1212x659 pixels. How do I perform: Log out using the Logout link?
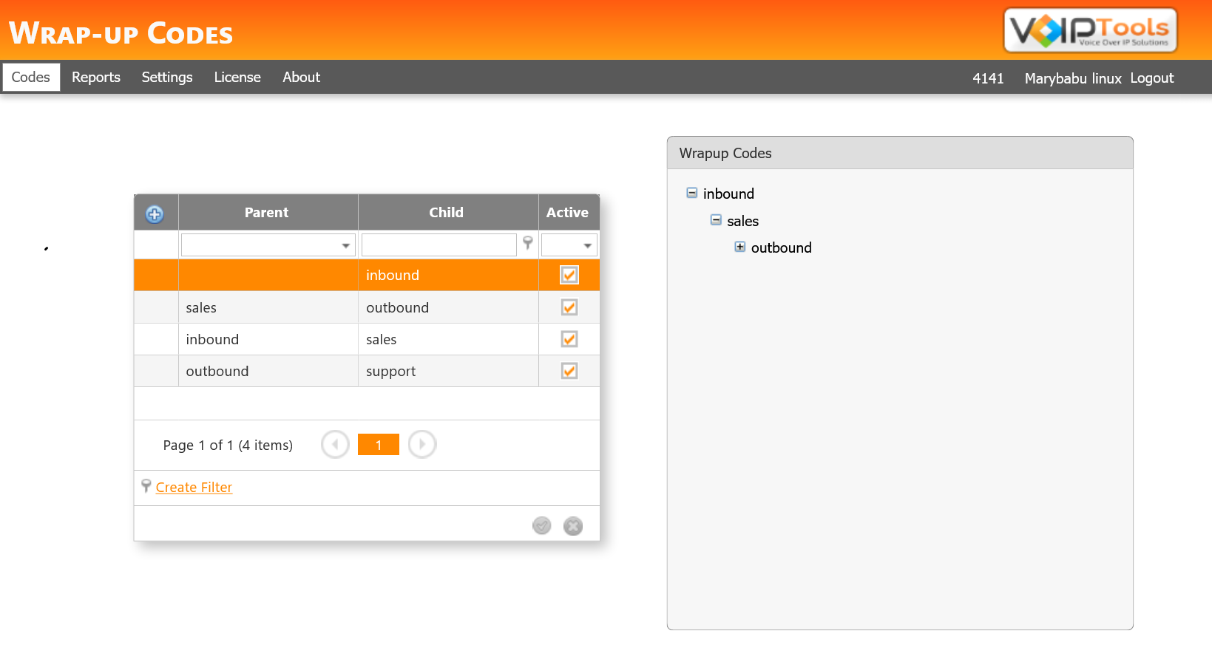pos(1151,78)
